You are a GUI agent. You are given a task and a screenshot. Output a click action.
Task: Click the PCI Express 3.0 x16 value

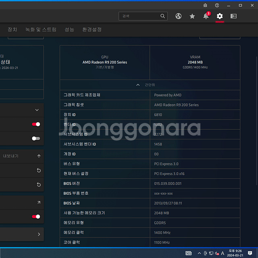tap(169, 174)
